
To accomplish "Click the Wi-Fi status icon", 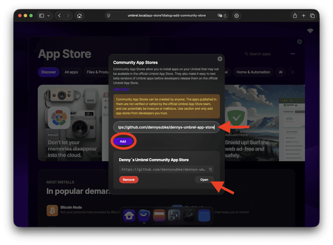I will pos(310,31).
